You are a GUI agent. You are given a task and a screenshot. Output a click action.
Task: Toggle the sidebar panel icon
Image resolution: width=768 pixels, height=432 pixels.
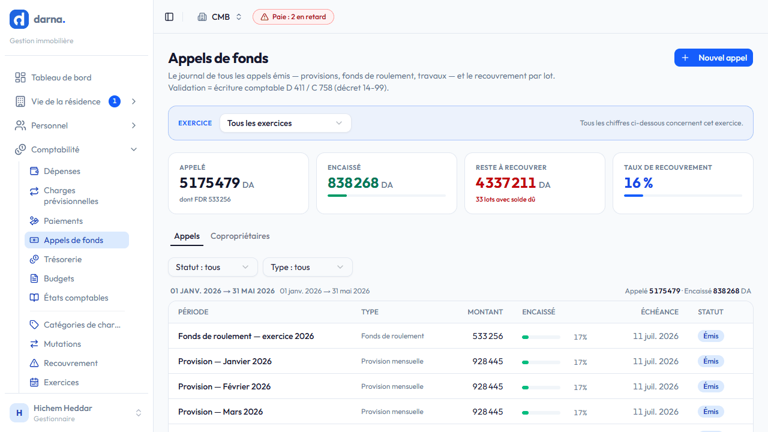(x=169, y=17)
